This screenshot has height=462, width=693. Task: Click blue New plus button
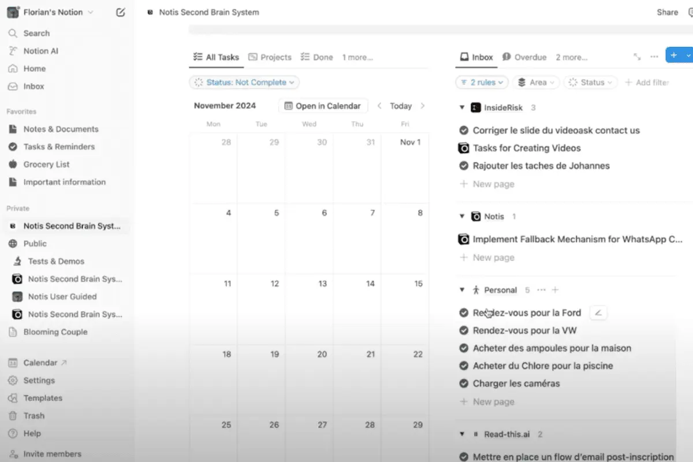click(674, 55)
